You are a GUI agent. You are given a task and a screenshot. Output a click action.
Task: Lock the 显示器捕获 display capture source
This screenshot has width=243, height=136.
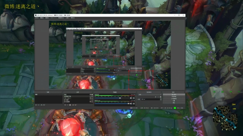tap(92, 102)
